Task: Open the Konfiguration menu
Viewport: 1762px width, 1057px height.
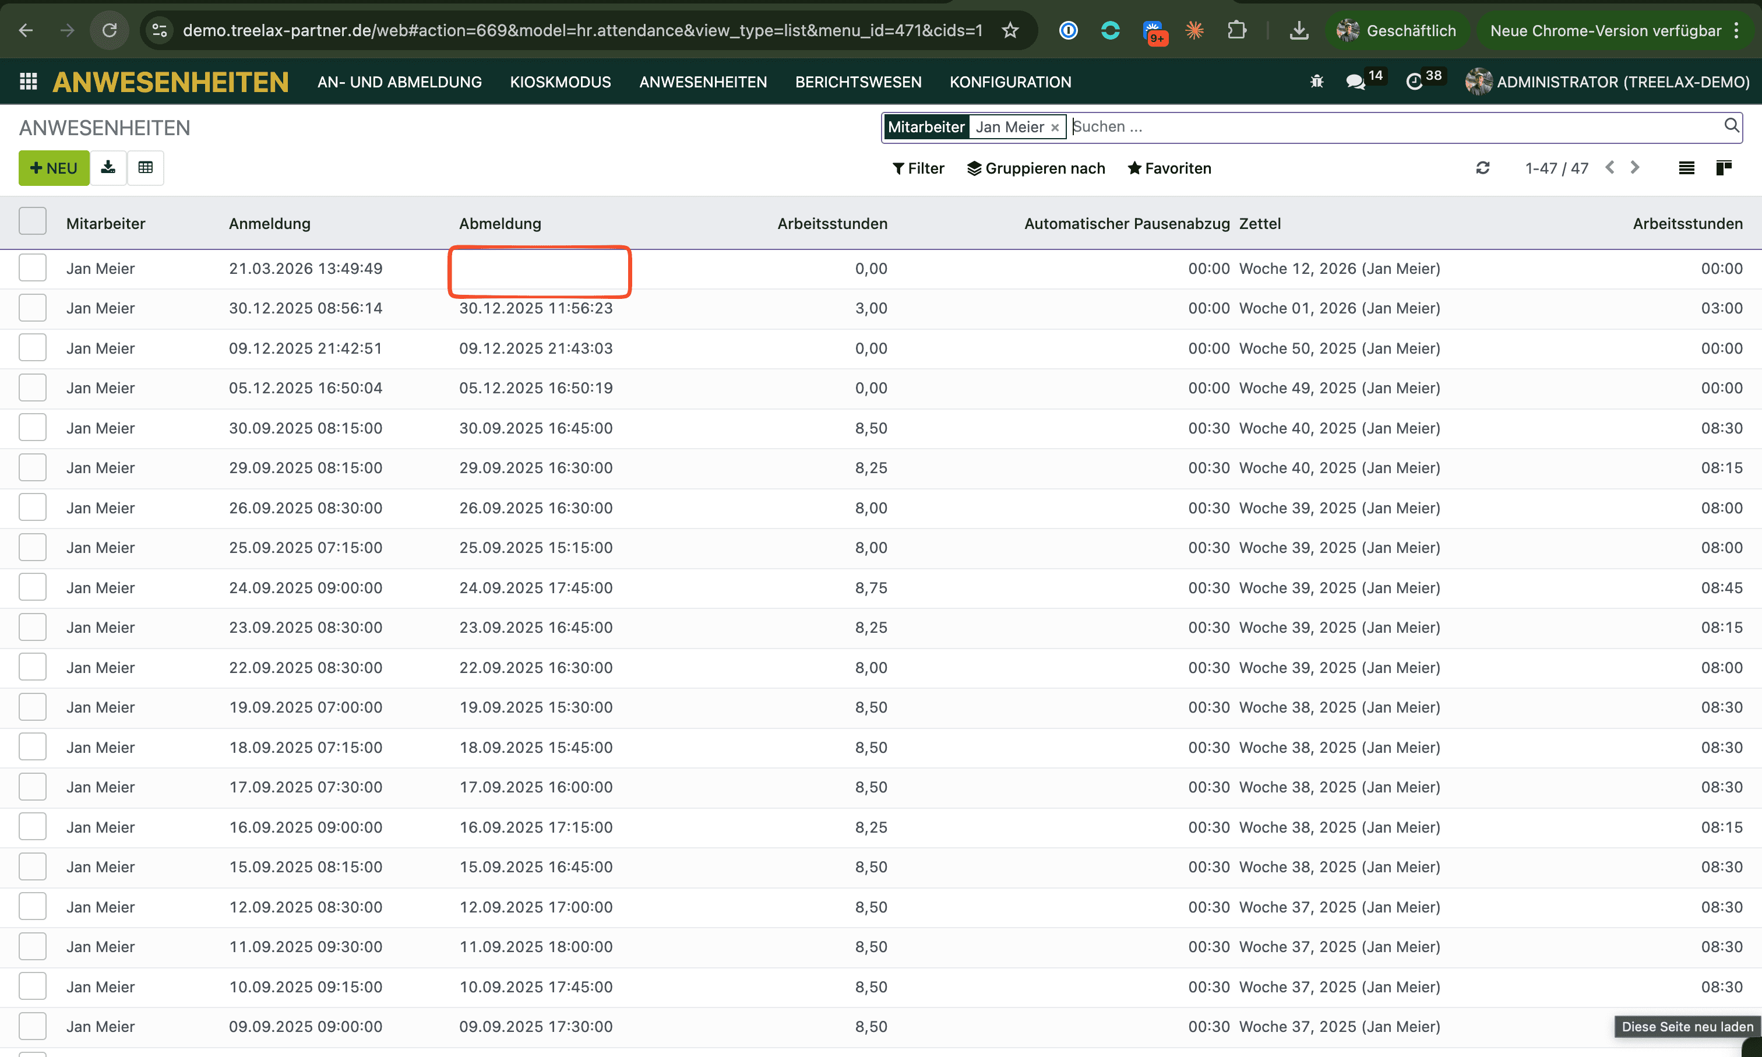Action: (x=1010, y=82)
